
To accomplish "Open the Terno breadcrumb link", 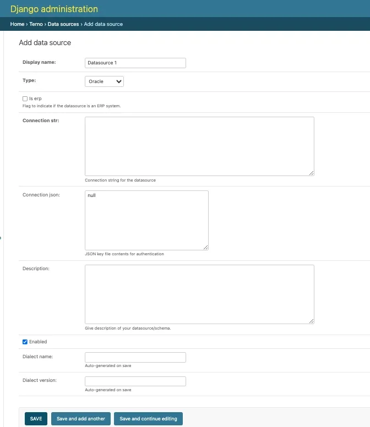I will point(36,24).
